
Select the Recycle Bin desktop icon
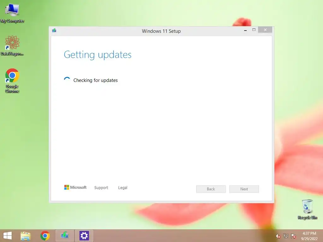pos(307,209)
